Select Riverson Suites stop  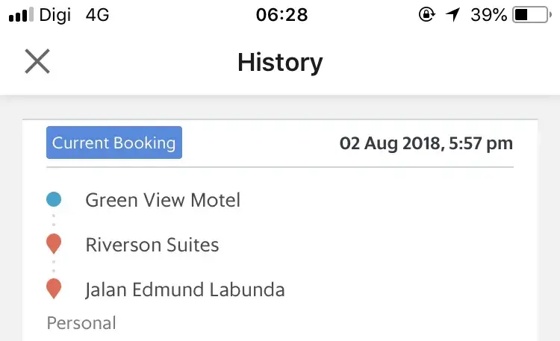click(x=152, y=245)
